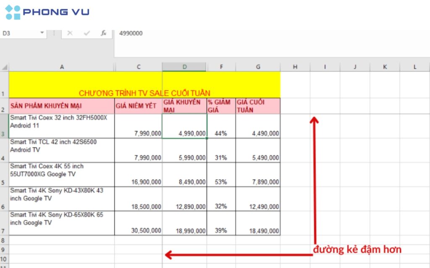Click selected cell with value 4,990,000
The height and width of the screenshot is (268, 430).
(x=185, y=126)
